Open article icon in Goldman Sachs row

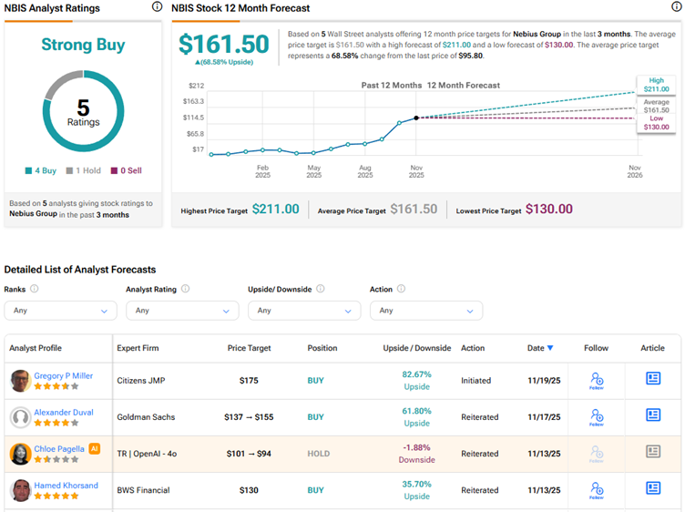[x=653, y=415]
